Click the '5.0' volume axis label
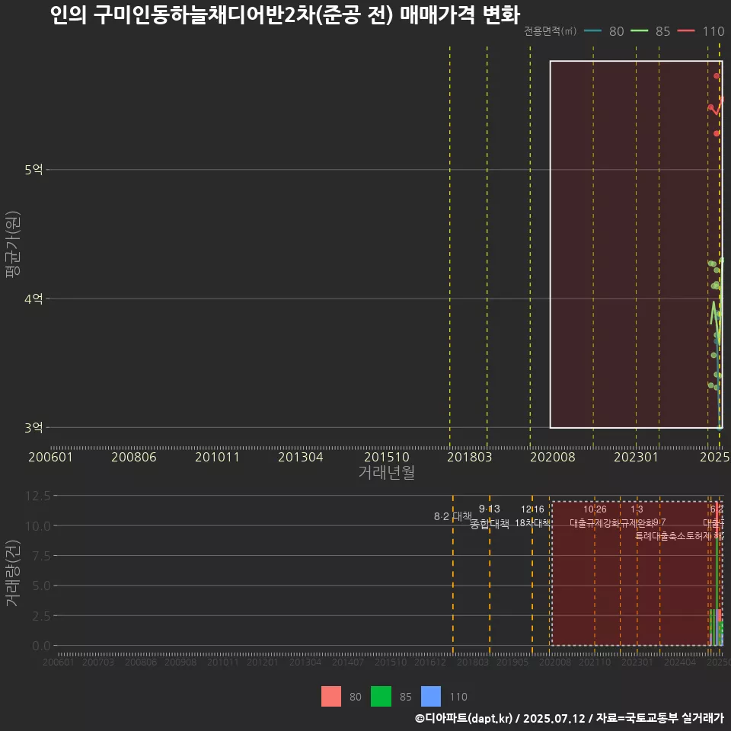The height and width of the screenshot is (731, 731). (42, 586)
